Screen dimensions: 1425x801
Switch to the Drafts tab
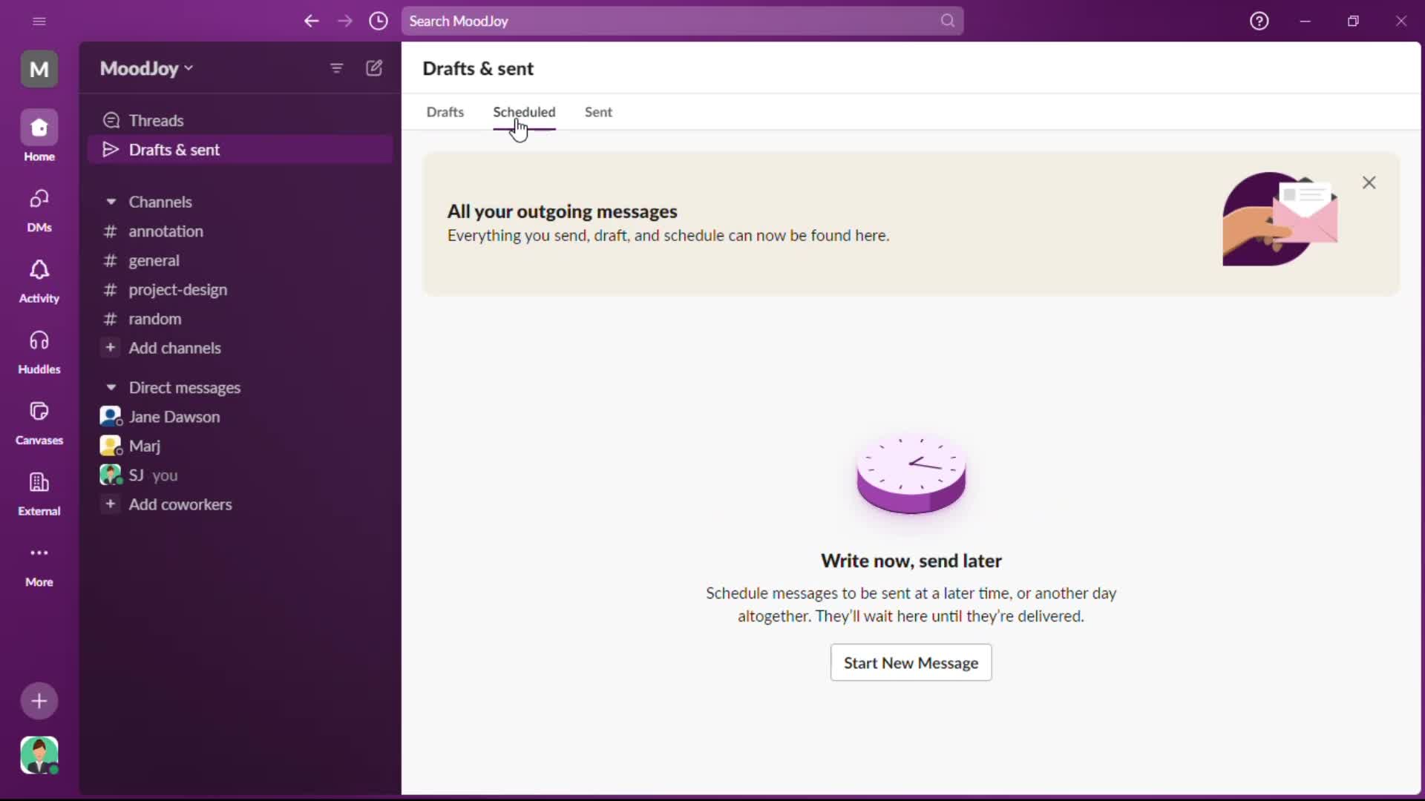coord(445,111)
